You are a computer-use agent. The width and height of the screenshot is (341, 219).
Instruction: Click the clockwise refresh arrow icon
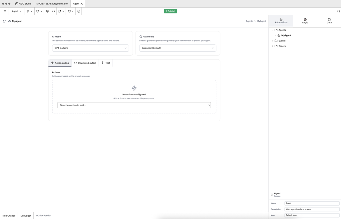click(69, 11)
